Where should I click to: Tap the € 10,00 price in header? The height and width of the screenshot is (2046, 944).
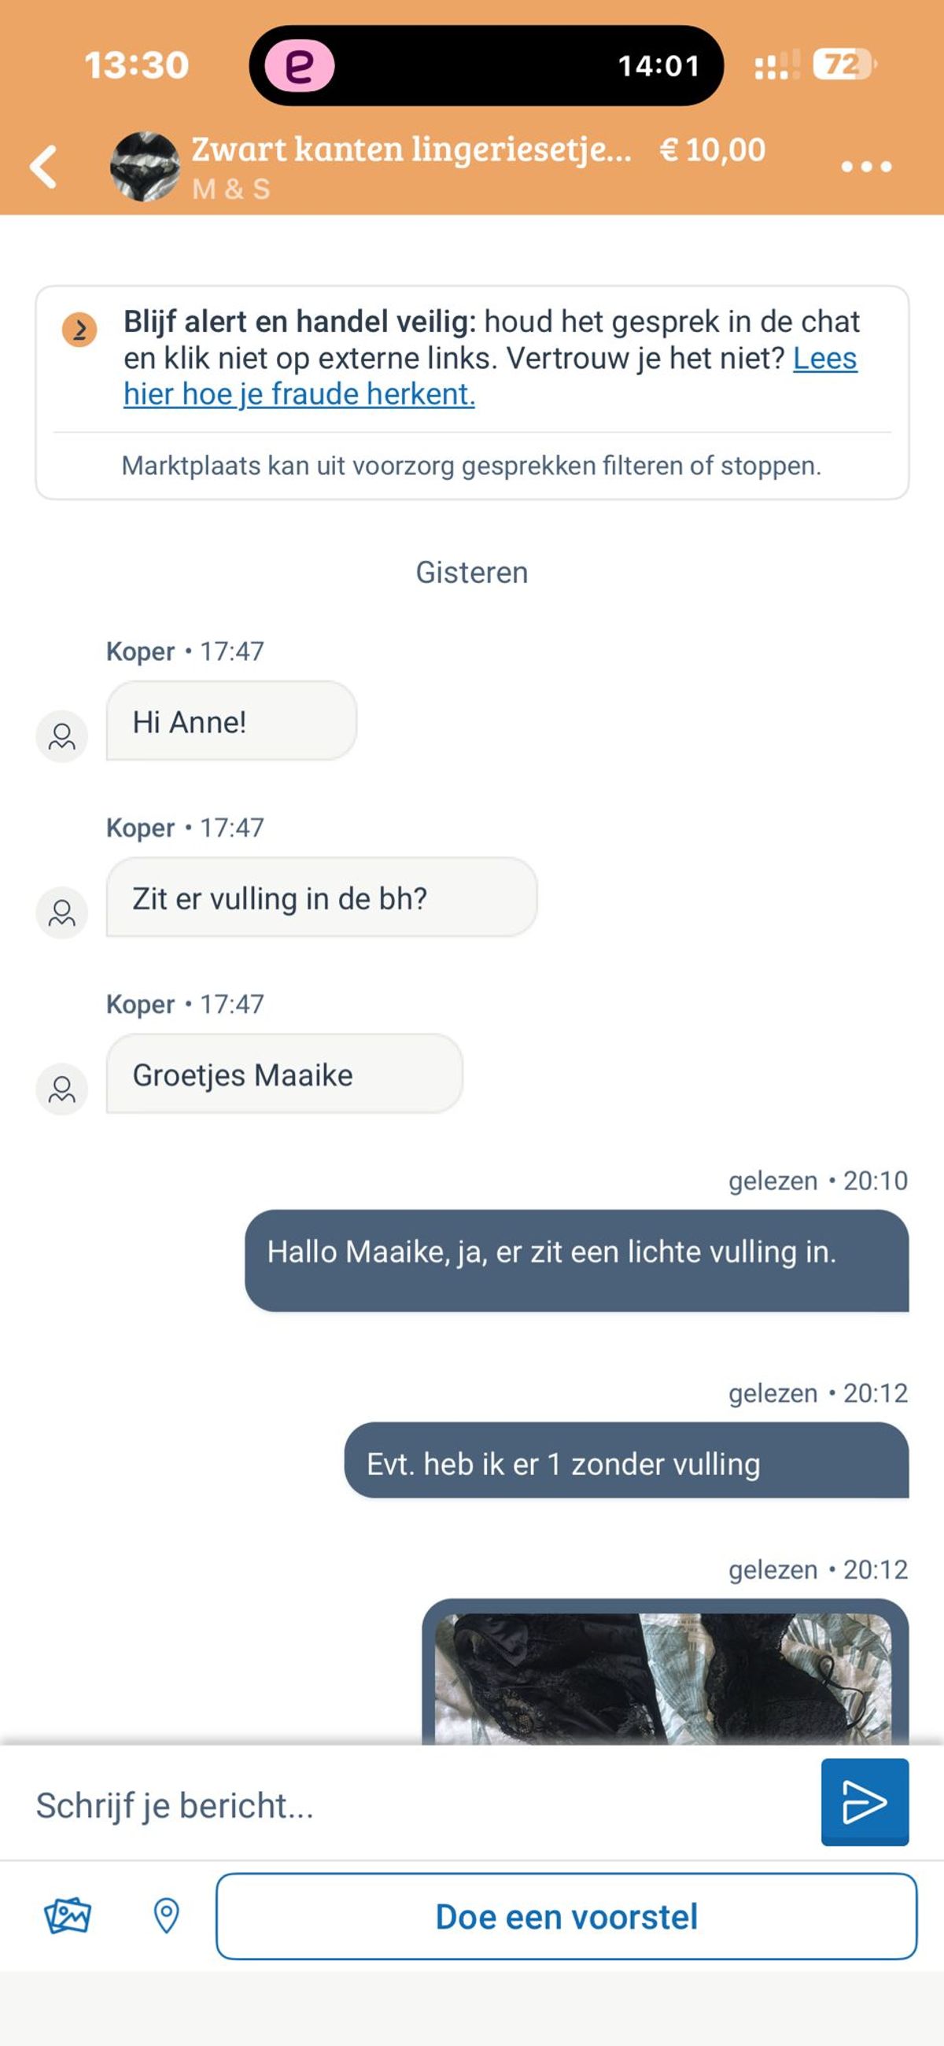point(713,150)
